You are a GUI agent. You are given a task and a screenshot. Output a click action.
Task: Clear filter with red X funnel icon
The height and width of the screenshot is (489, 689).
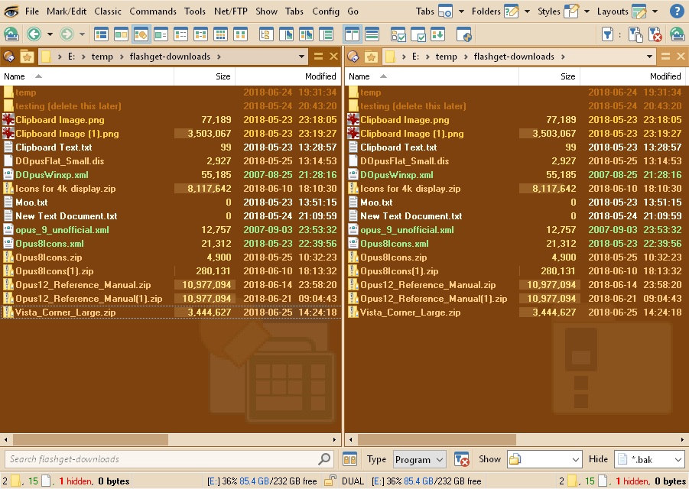coord(655,34)
